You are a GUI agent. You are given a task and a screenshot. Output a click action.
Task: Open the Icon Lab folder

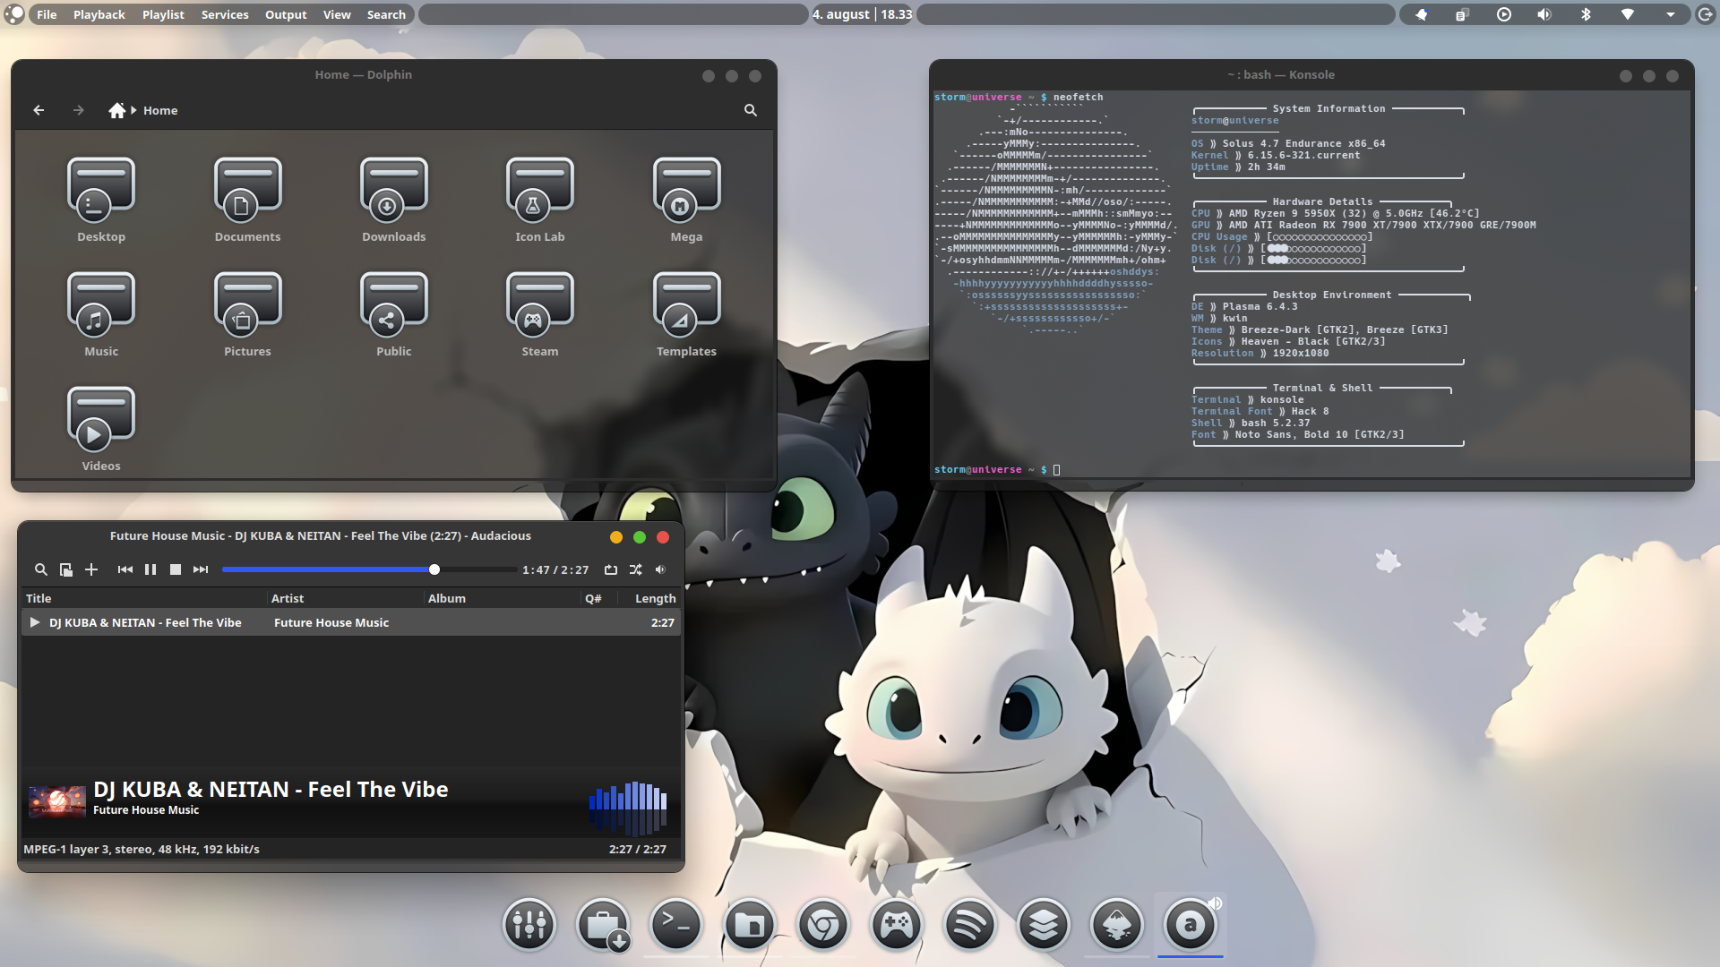(540, 200)
